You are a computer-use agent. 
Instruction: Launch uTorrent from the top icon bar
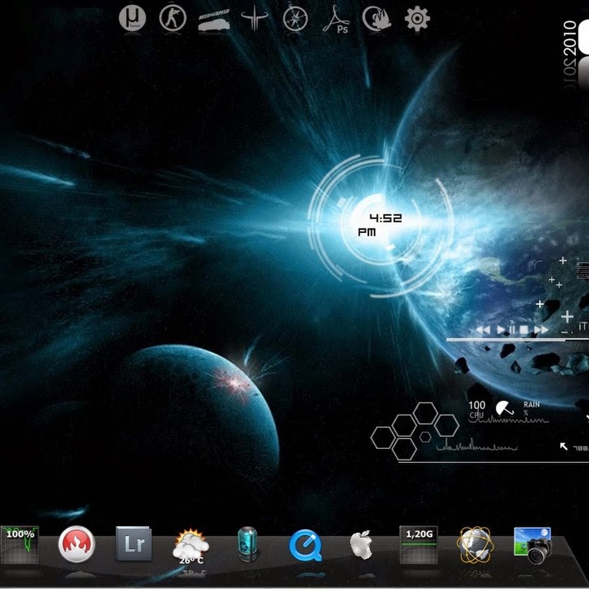pos(132,18)
